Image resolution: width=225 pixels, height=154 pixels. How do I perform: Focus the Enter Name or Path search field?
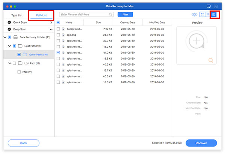86,15
